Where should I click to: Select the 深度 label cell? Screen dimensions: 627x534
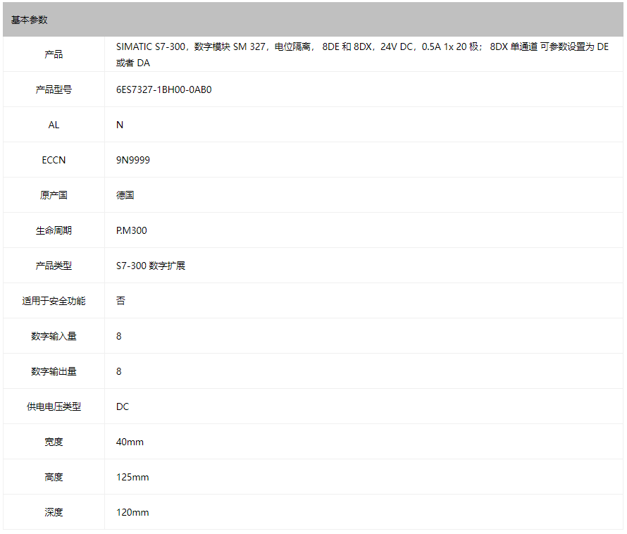point(54,512)
